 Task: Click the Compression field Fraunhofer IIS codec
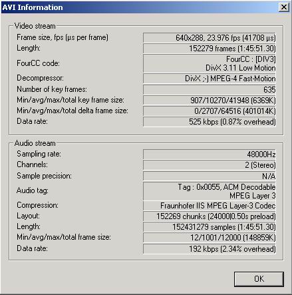pos(210,206)
